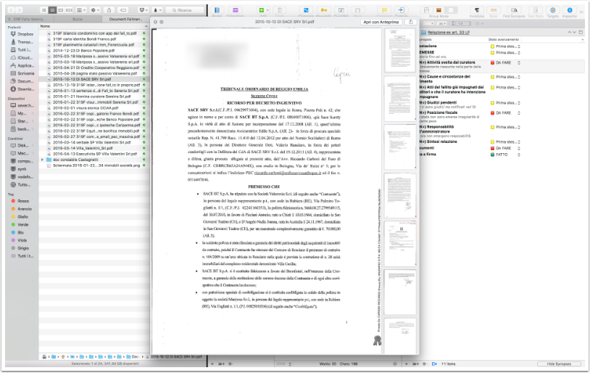Viewport: 590px width, 373px height.
Task: Switch Finder to list view
Action: pyautogui.click(x=52, y=10)
